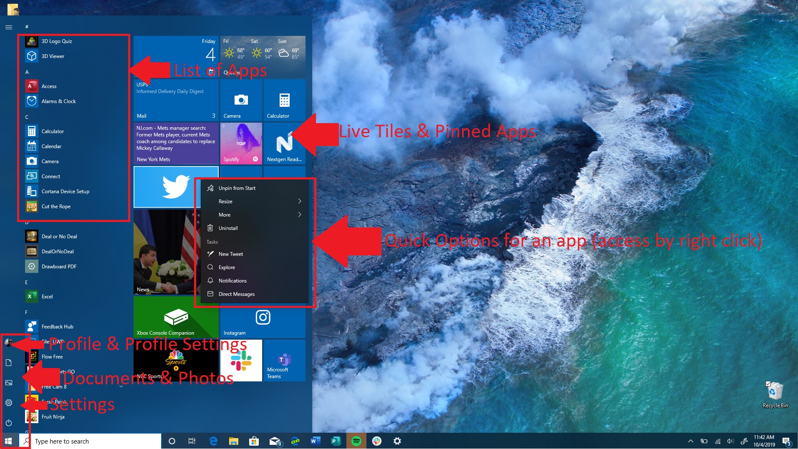
Task: Click the Power icon in Start sidebar
Action: (9, 423)
